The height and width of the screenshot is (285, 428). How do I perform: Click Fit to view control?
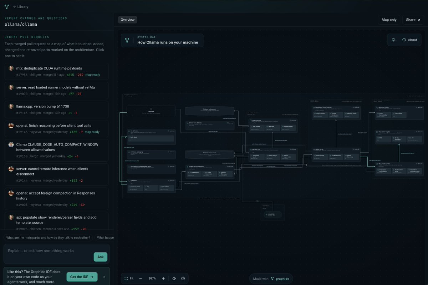(129, 278)
